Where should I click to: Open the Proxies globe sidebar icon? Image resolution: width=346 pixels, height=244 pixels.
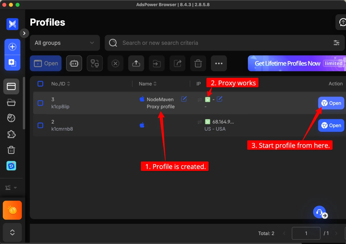coord(11,118)
